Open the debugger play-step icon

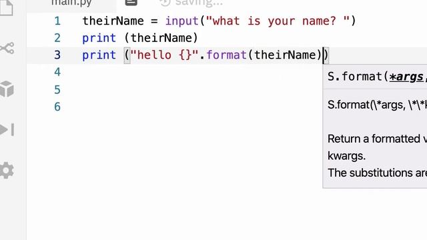pyautogui.click(x=7, y=129)
